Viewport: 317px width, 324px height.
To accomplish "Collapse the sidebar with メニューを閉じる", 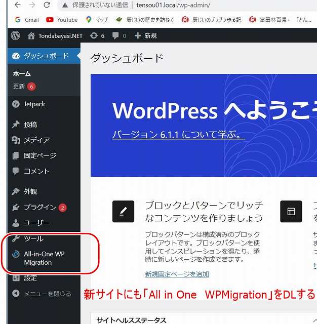I will [x=48, y=294].
